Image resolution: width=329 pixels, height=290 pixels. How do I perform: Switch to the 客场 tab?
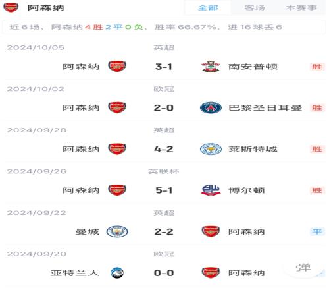pos(255,8)
